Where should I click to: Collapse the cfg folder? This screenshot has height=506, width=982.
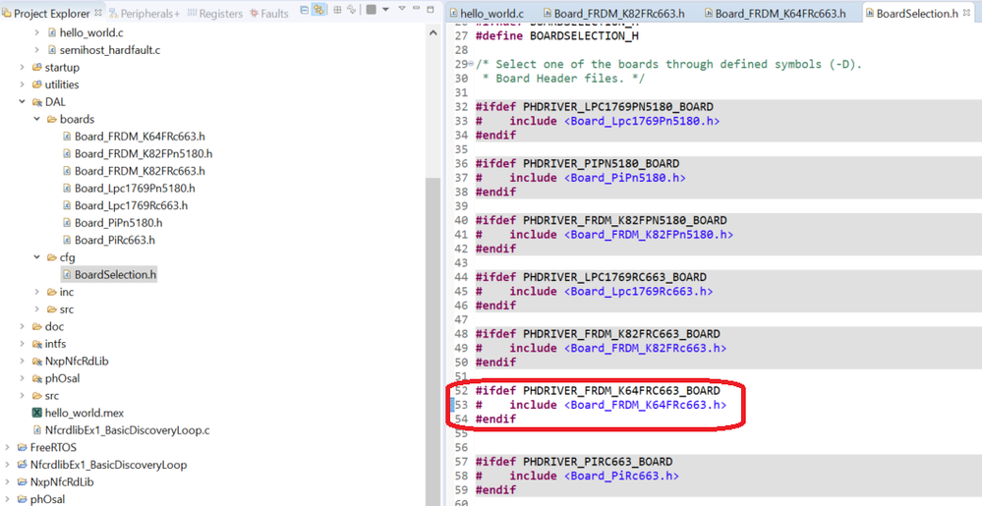37,256
